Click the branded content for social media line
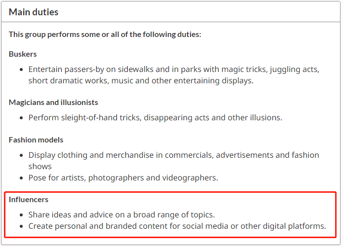Screen dimensions: 343x247 pyautogui.click(x=177, y=226)
